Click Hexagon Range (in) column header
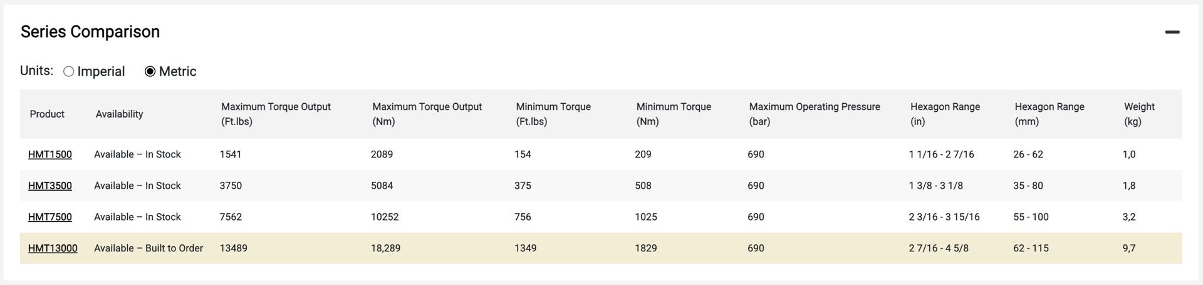Screen dimensions: 1203x285 945,114
